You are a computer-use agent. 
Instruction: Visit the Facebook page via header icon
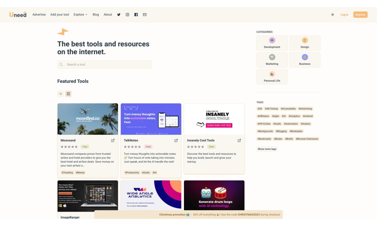[x=136, y=15]
